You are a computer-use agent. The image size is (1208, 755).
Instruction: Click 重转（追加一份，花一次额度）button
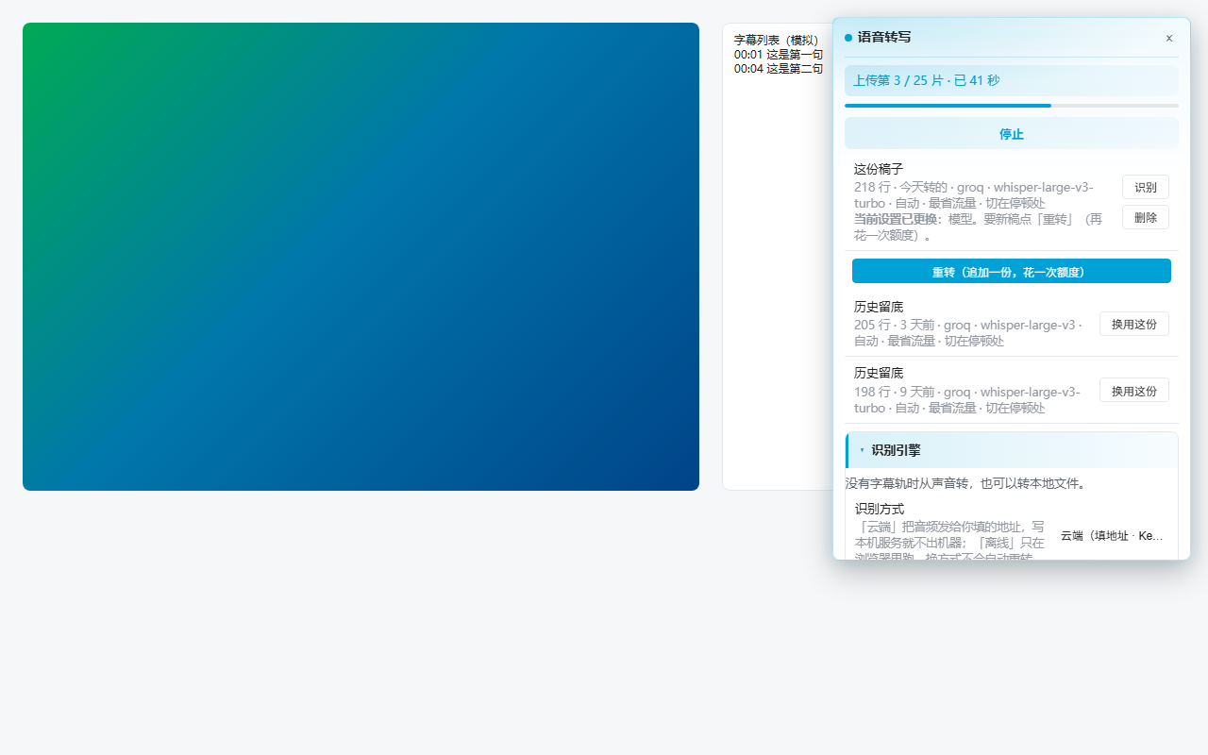click(x=1012, y=271)
